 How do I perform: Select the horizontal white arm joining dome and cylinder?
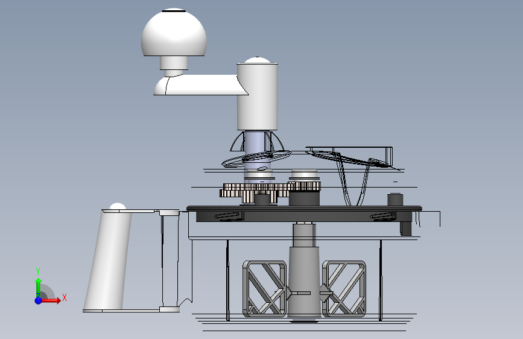(x=200, y=84)
